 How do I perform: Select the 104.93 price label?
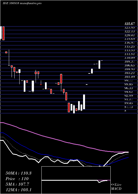pyautogui.click(x=130, y=69)
